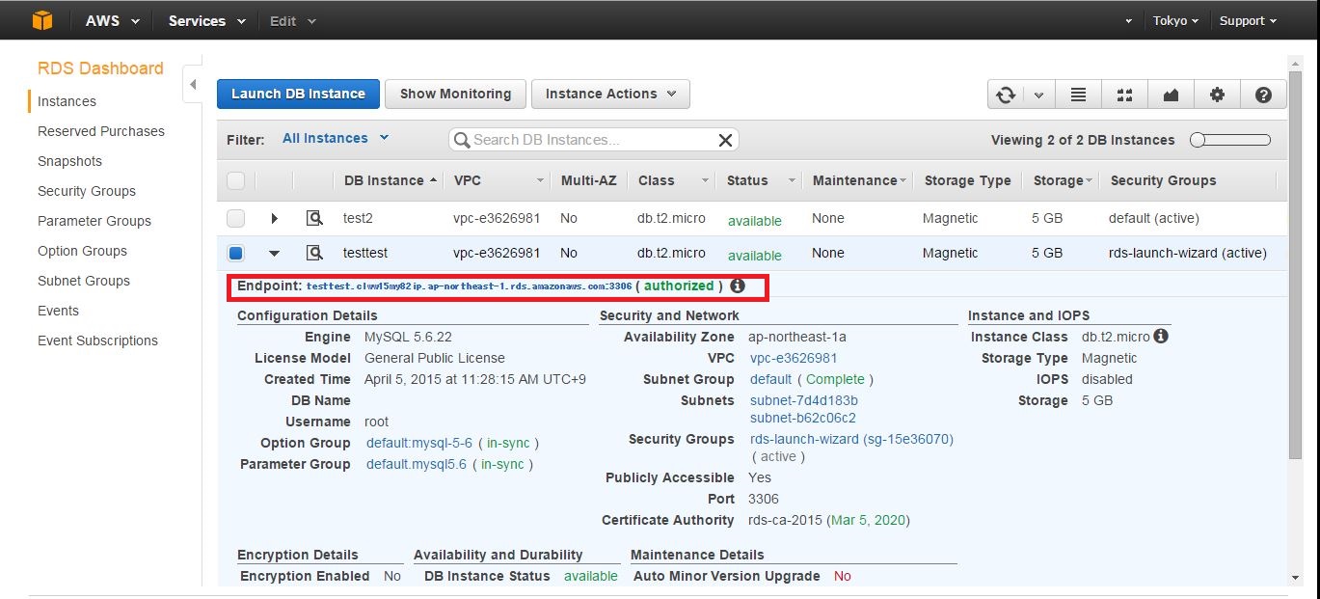Click the scrollbar down arrow
Image resolution: width=1320 pixels, height=599 pixels.
[1295, 577]
